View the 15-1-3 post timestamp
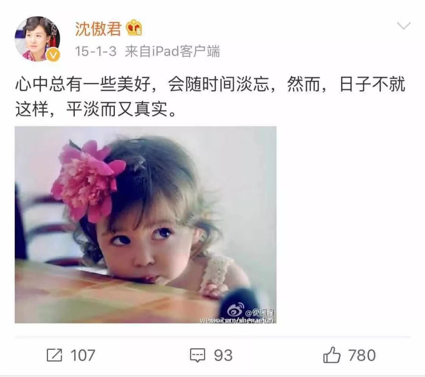The image size is (425, 377). tap(95, 51)
